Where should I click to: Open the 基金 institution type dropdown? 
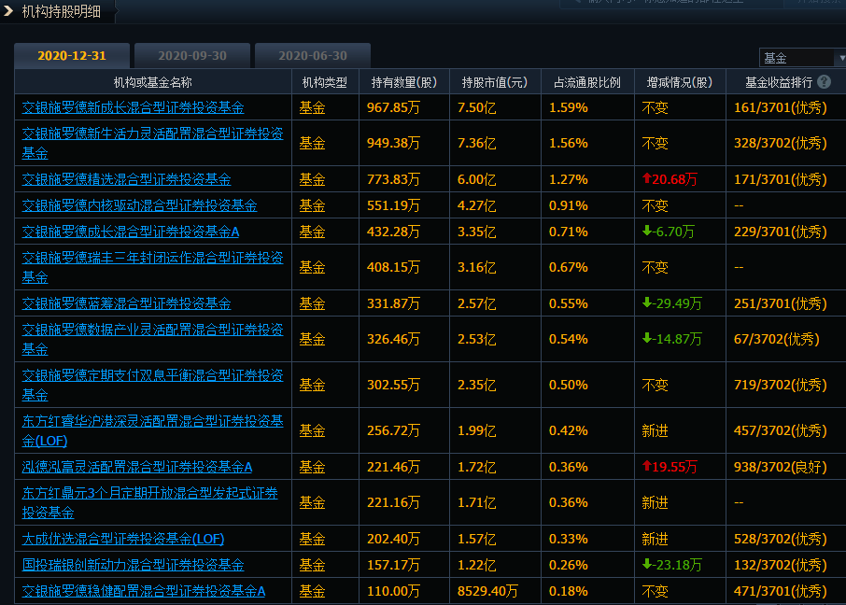coord(802,58)
